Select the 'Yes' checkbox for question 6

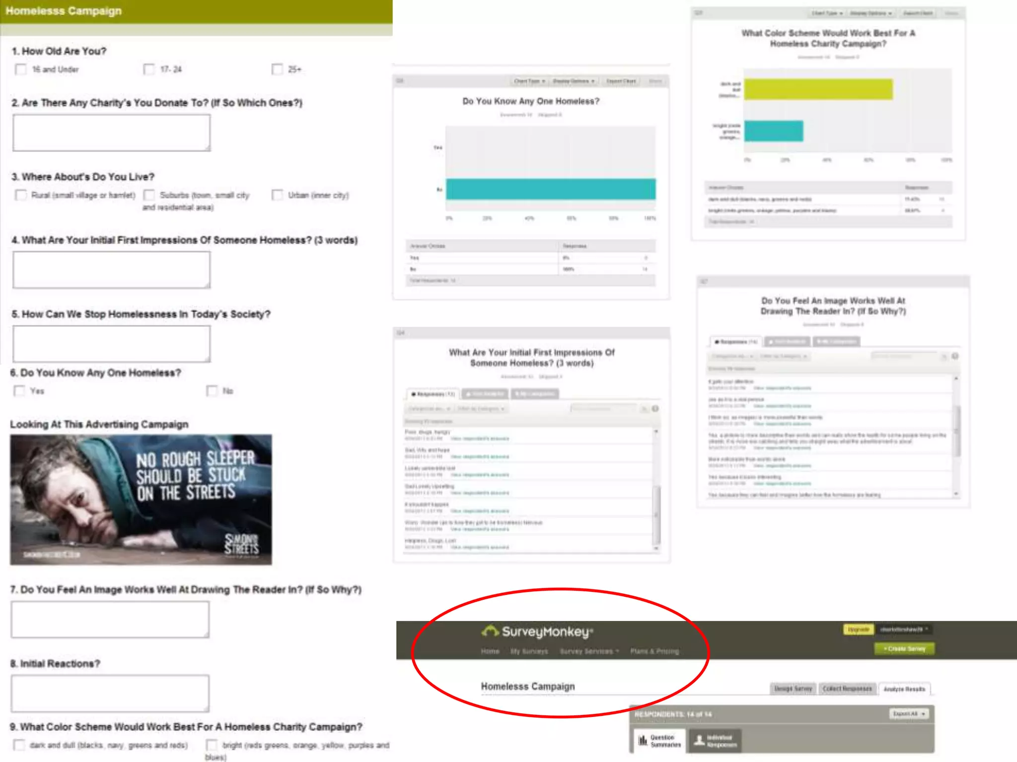coord(19,391)
